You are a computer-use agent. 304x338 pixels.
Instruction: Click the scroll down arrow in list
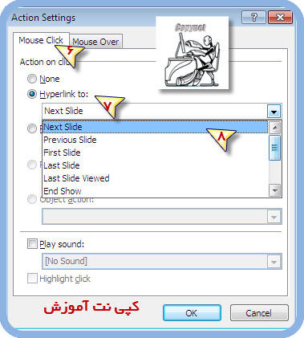tap(275, 191)
